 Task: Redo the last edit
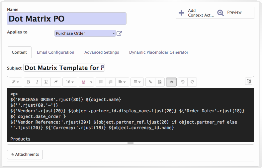(192, 82)
